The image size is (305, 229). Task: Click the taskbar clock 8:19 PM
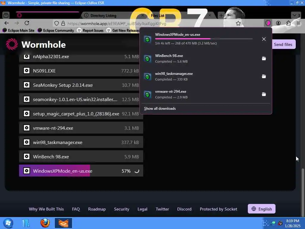pyautogui.click(x=292, y=221)
